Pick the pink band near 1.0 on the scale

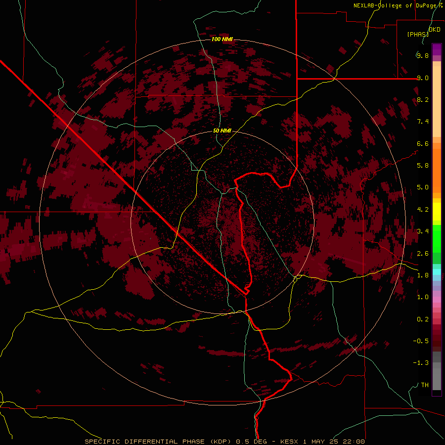tap(437, 299)
